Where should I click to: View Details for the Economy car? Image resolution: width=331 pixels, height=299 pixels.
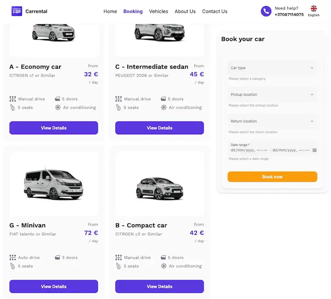(53, 128)
